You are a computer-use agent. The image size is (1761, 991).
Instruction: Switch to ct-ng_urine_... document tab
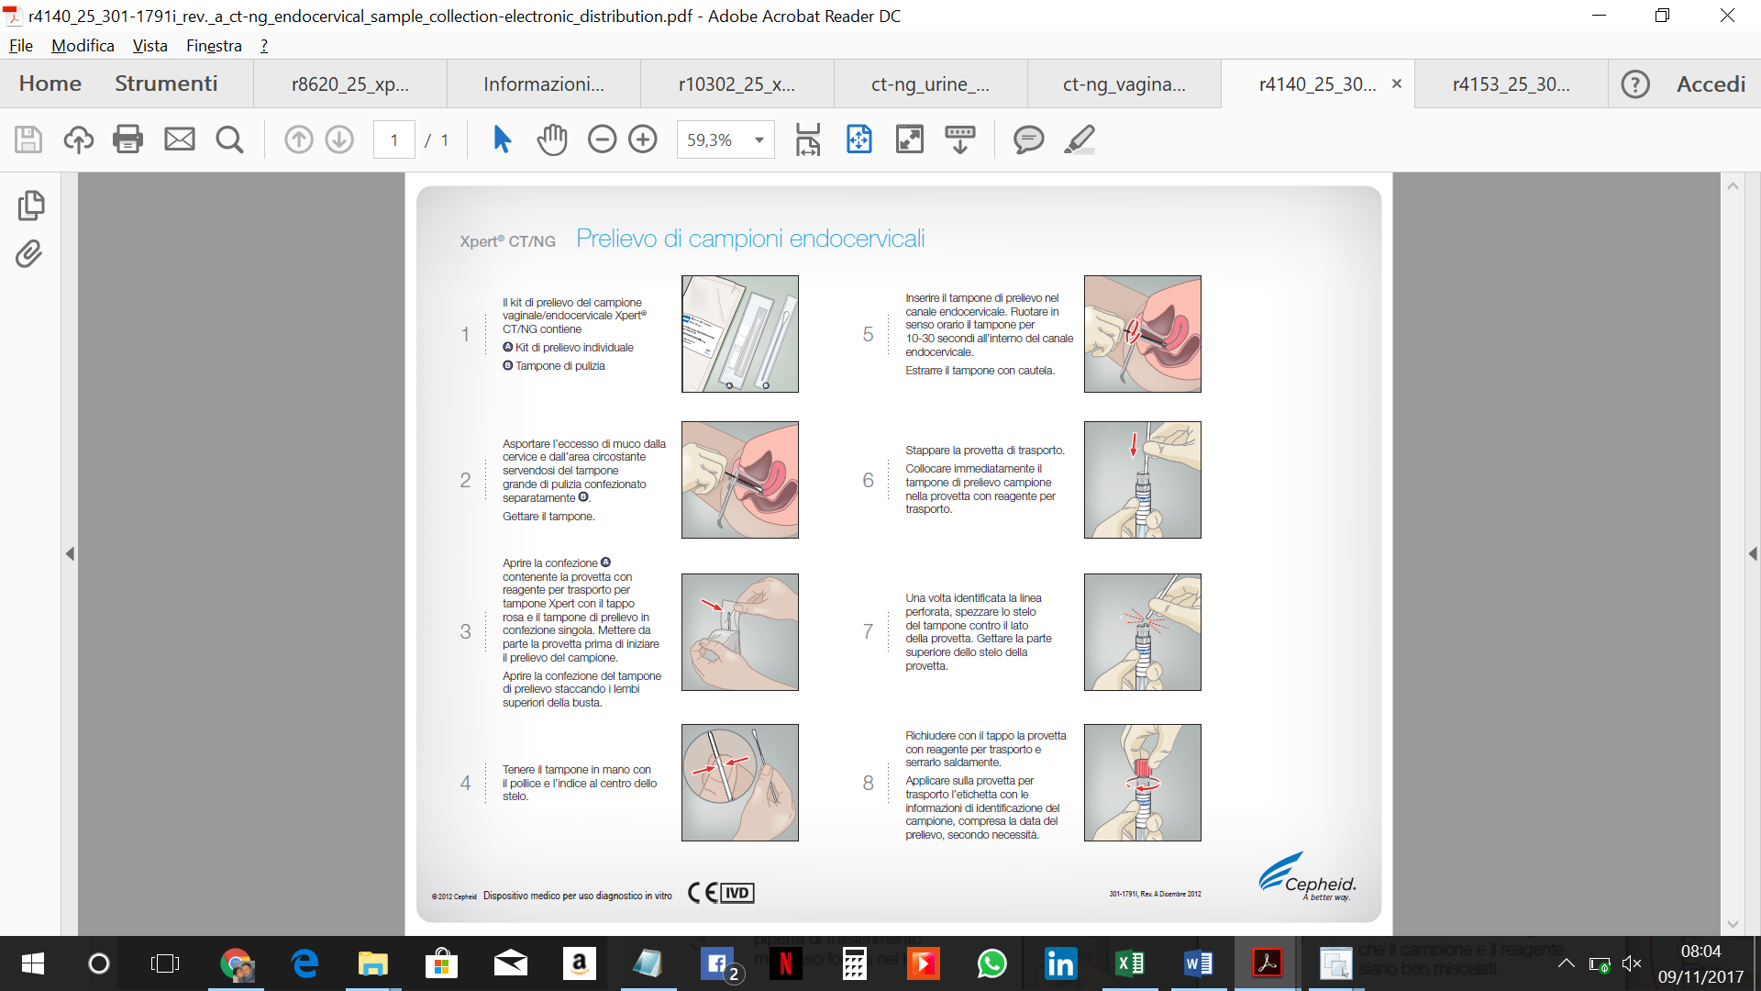931,84
